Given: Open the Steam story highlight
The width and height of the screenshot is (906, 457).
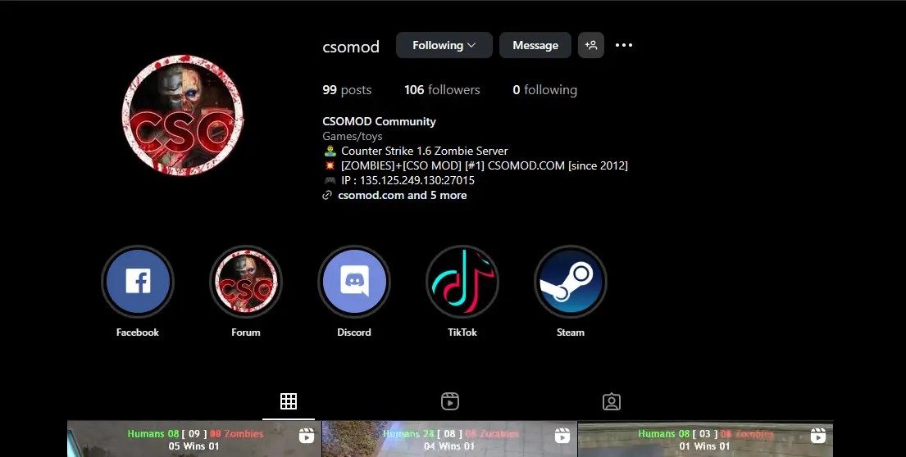Looking at the screenshot, I should click(571, 282).
